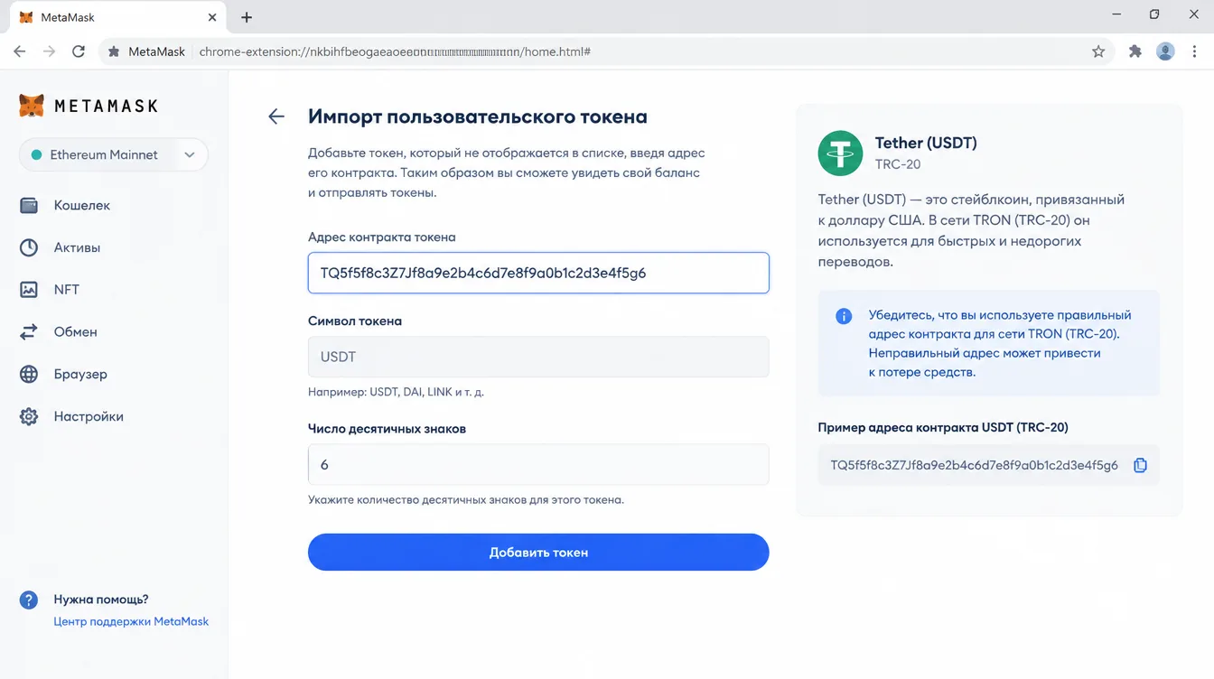Open the NFT picture icon
Image resolution: width=1214 pixels, height=679 pixels.
(29, 290)
